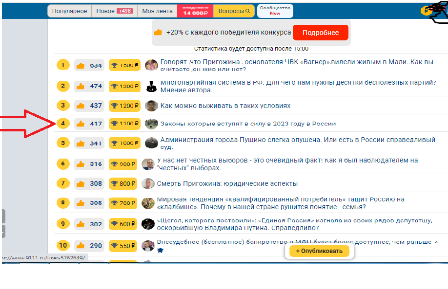The image size is (448, 289).
Task: Like the post with 474 votes
Action: click(81, 86)
